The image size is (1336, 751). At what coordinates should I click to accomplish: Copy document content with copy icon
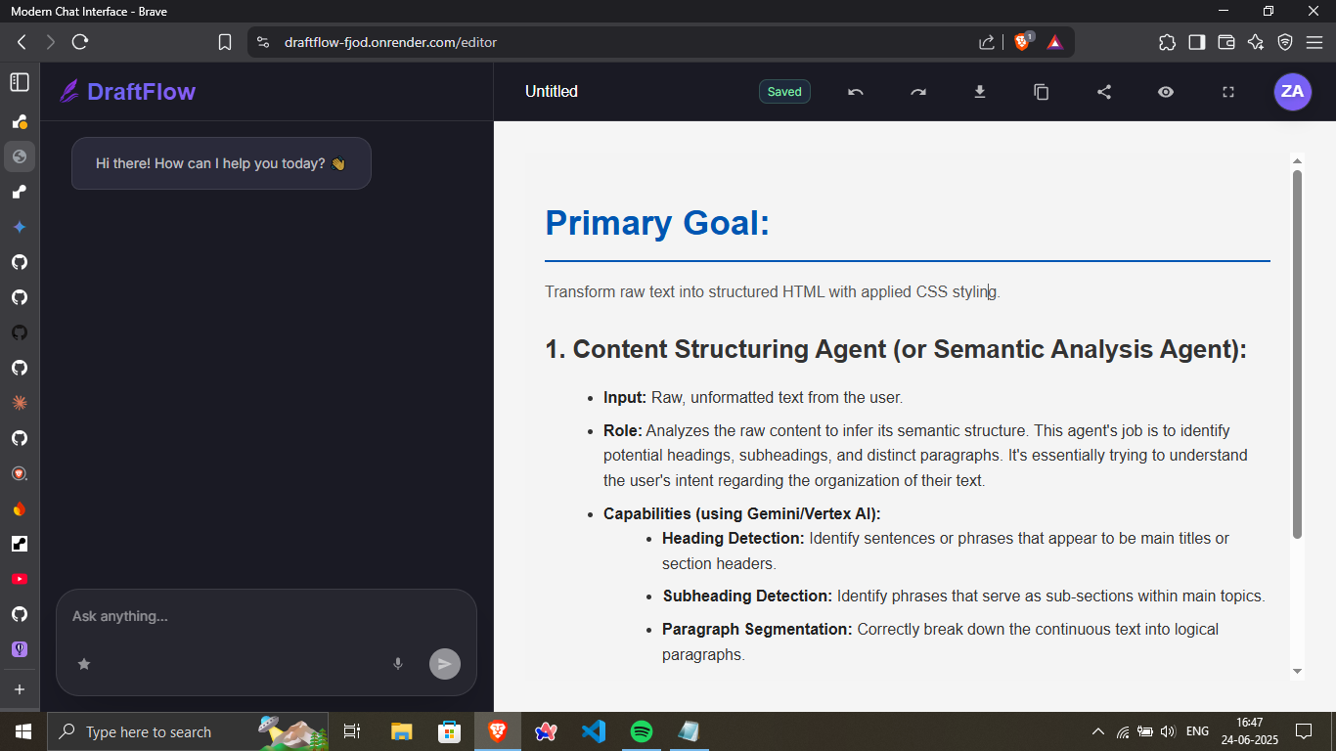click(1042, 92)
